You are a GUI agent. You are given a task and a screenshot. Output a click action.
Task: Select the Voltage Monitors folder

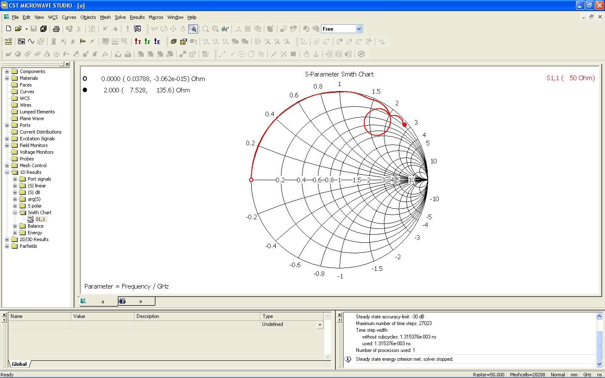tap(37, 152)
